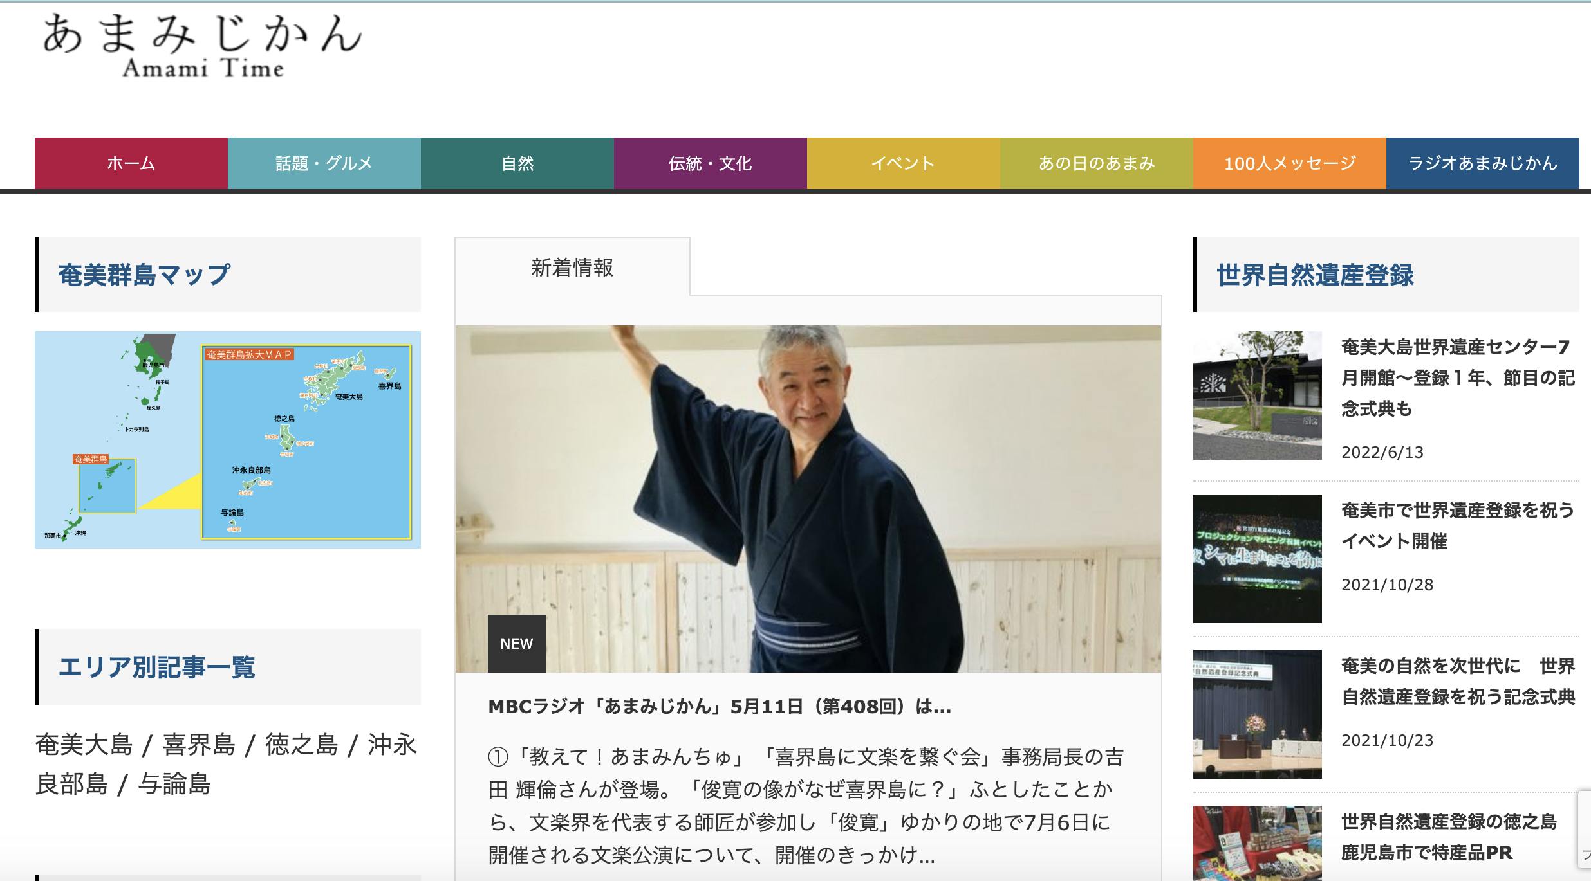The width and height of the screenshot is (1591, 881).
Task: Open the 喜界島 area articles link
Action: (199, 745)
